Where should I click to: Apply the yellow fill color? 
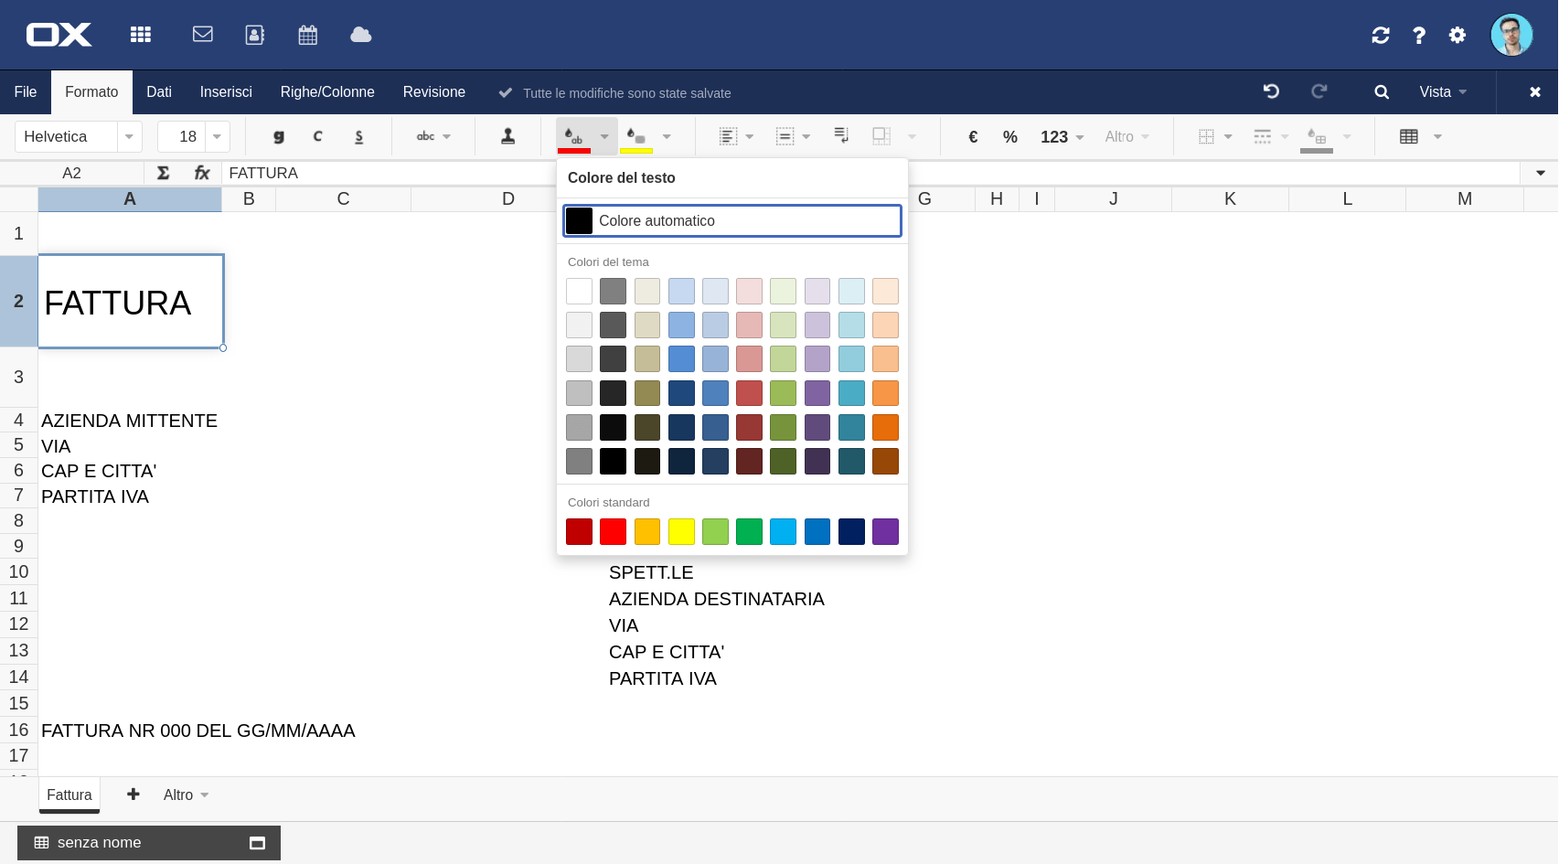pyautogui.click(x=636, y=136)
